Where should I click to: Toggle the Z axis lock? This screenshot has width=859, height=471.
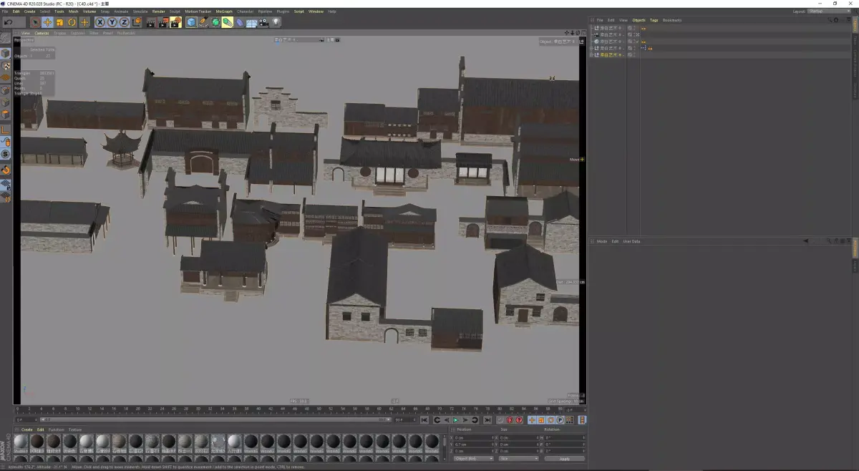[125, 22]
